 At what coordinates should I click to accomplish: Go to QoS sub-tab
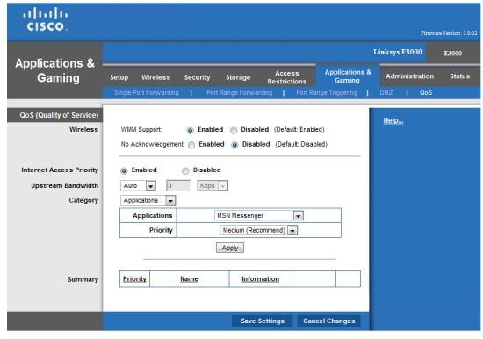(x=426, y=93)
